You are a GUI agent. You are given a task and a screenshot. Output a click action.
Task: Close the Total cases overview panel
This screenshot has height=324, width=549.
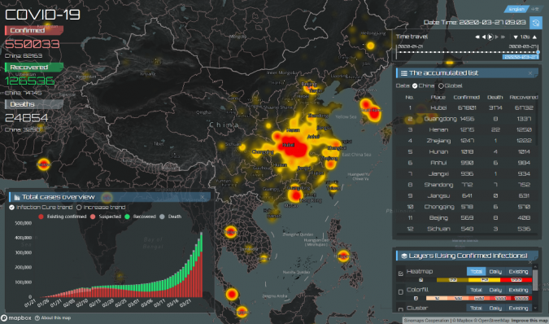click(202, 197)
